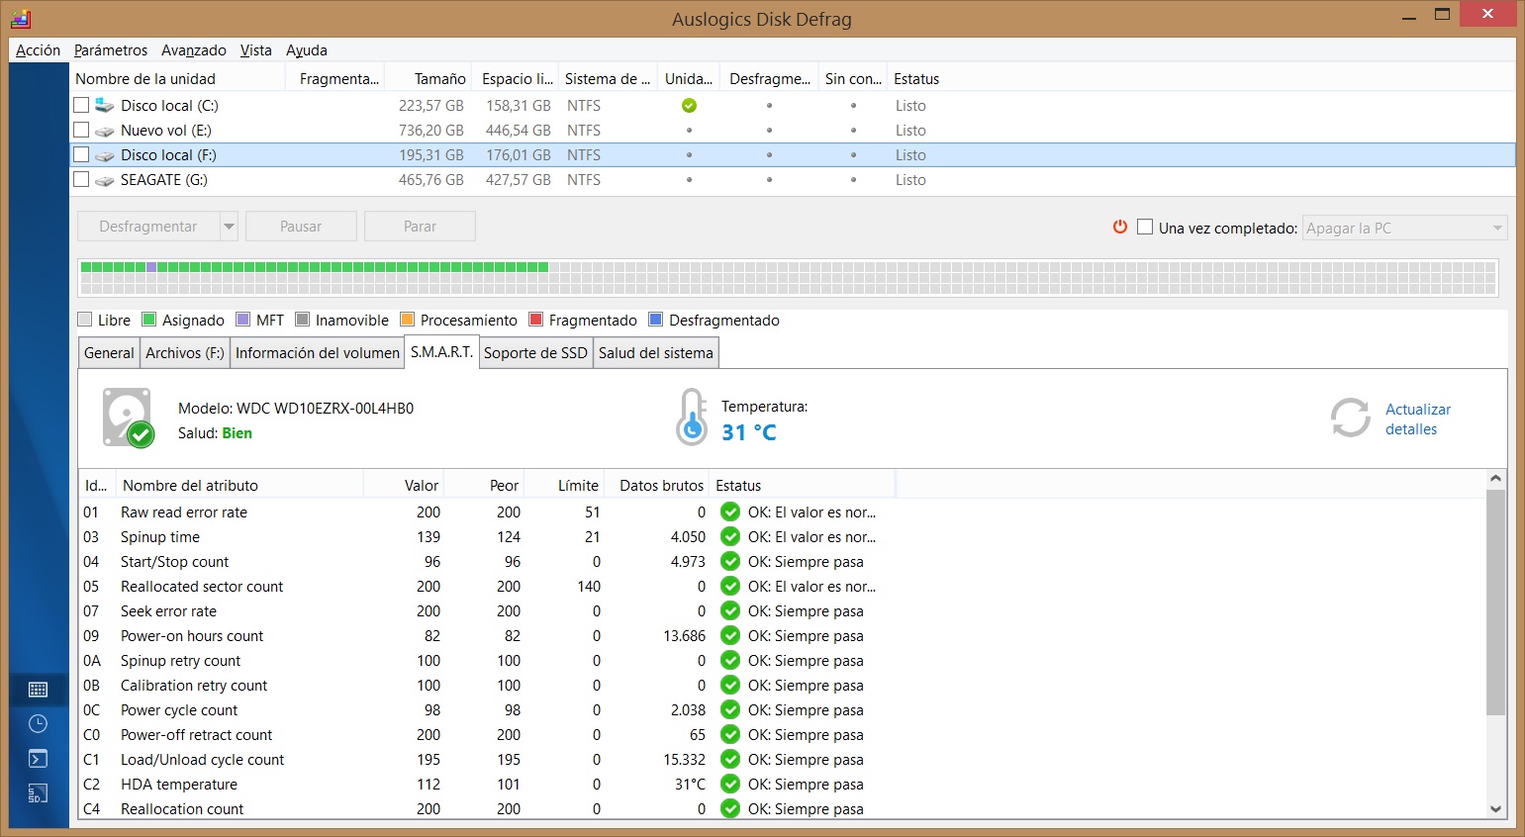Screen dimensions: 1525x837
Task: Switch to the Archivos (F:) tab
Action: tap(185, 353)
